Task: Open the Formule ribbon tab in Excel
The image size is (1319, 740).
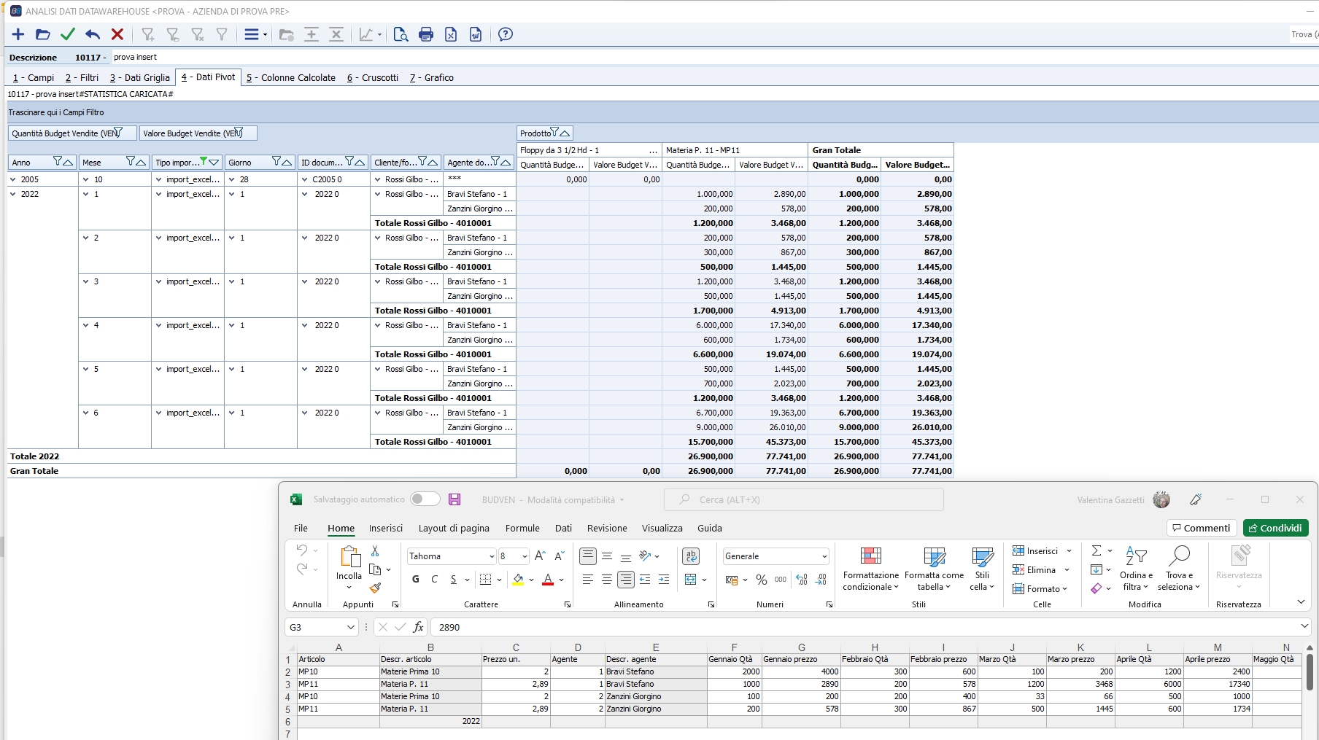Action: pyautogui.click(x=522, y=528)
